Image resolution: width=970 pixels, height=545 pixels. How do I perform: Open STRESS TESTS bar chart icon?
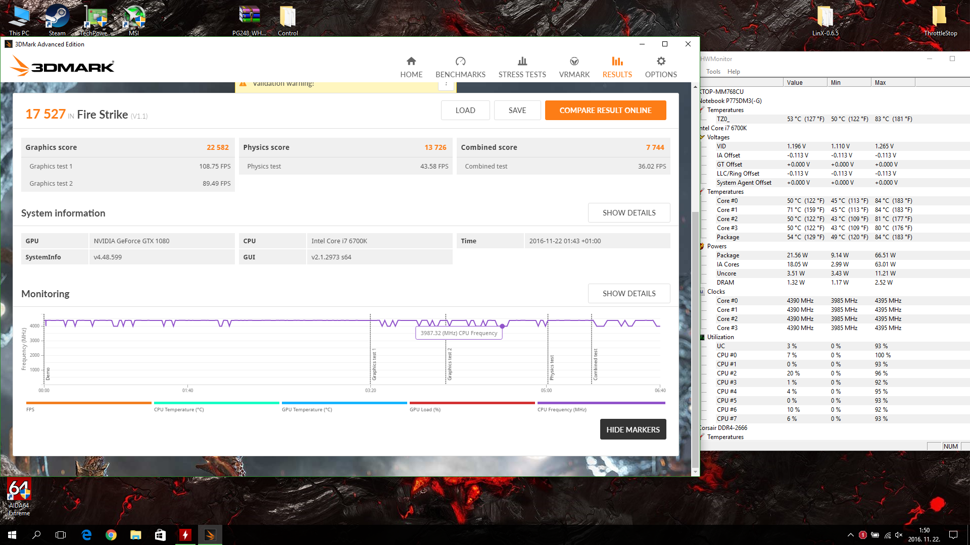click(522, 61)
